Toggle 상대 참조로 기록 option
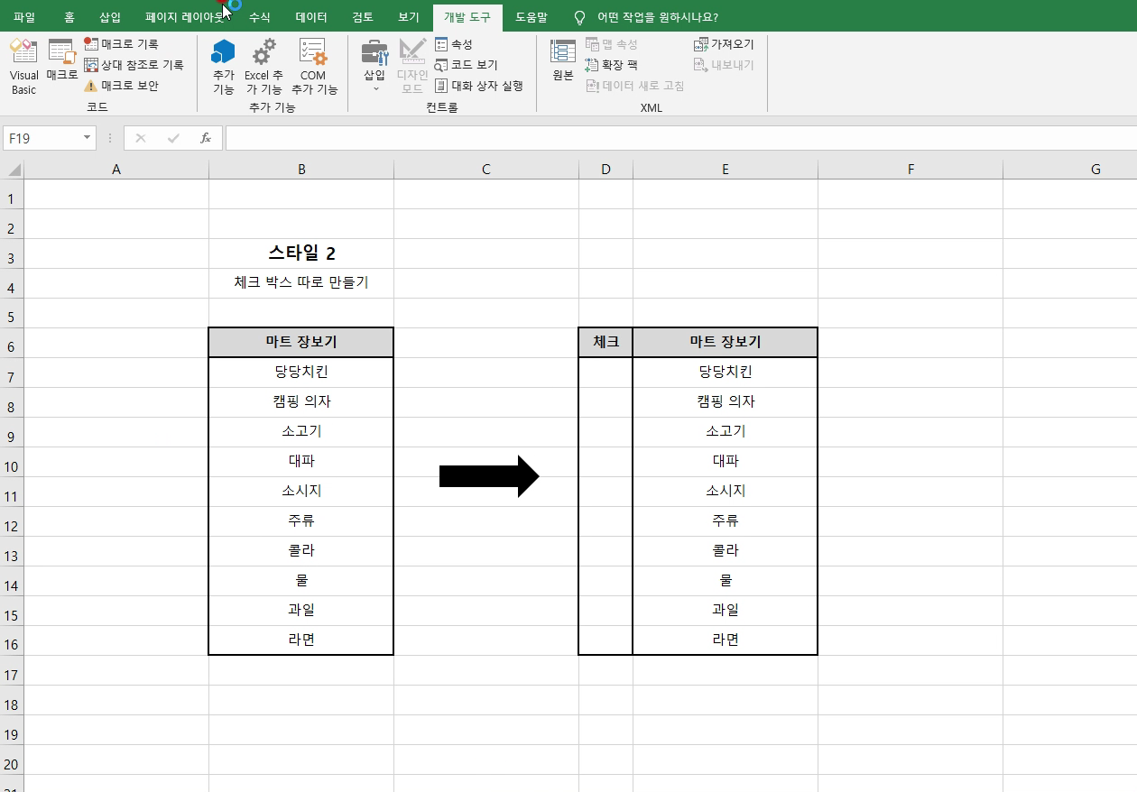 [134, 65]
